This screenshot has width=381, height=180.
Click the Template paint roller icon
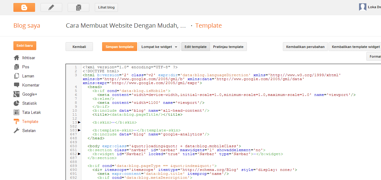click(x=16, y=121)
